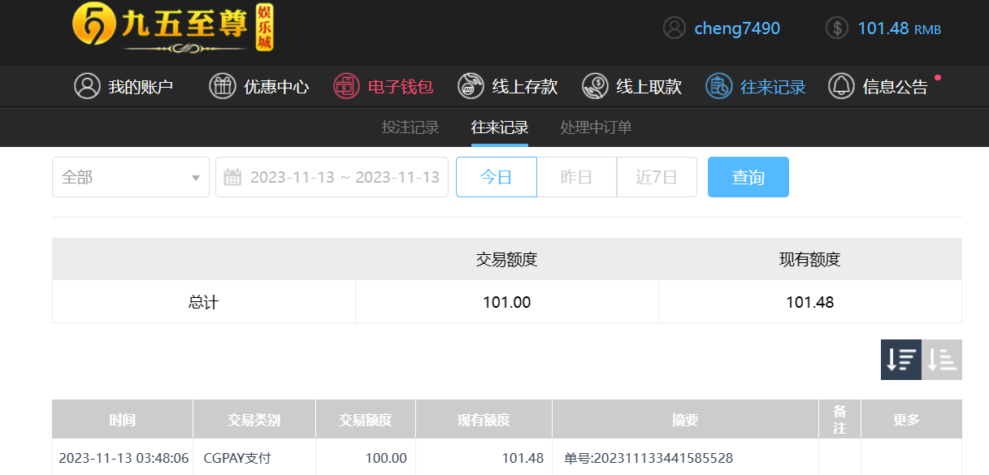
Task: Click the calendar icon in date field
Action: click(x=232, y=177)
